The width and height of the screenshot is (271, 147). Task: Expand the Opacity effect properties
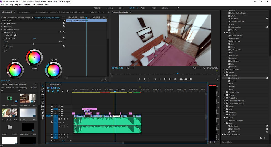2,27
